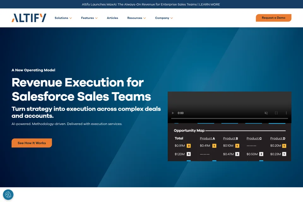Click the $1.20M total value
The height and width of the screenshot is (202, 303).
(180, 154)
